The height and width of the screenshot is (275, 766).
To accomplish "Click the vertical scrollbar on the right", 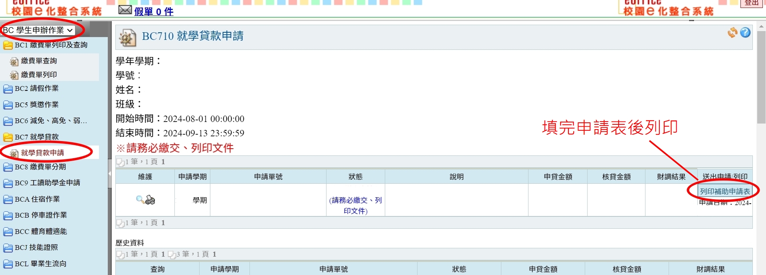I will click(761, 80).
